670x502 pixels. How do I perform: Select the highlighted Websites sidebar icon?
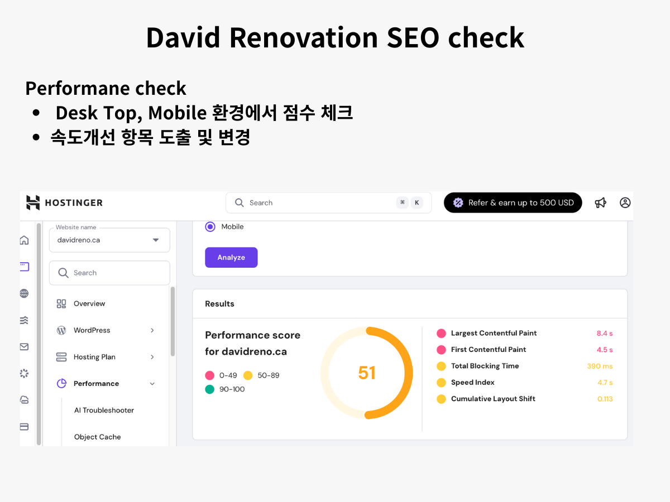click(x=23, y=266)
